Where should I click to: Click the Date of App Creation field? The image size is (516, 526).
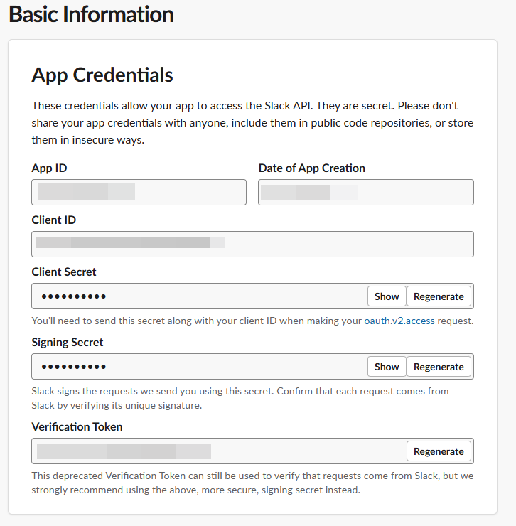pos(366,192)
